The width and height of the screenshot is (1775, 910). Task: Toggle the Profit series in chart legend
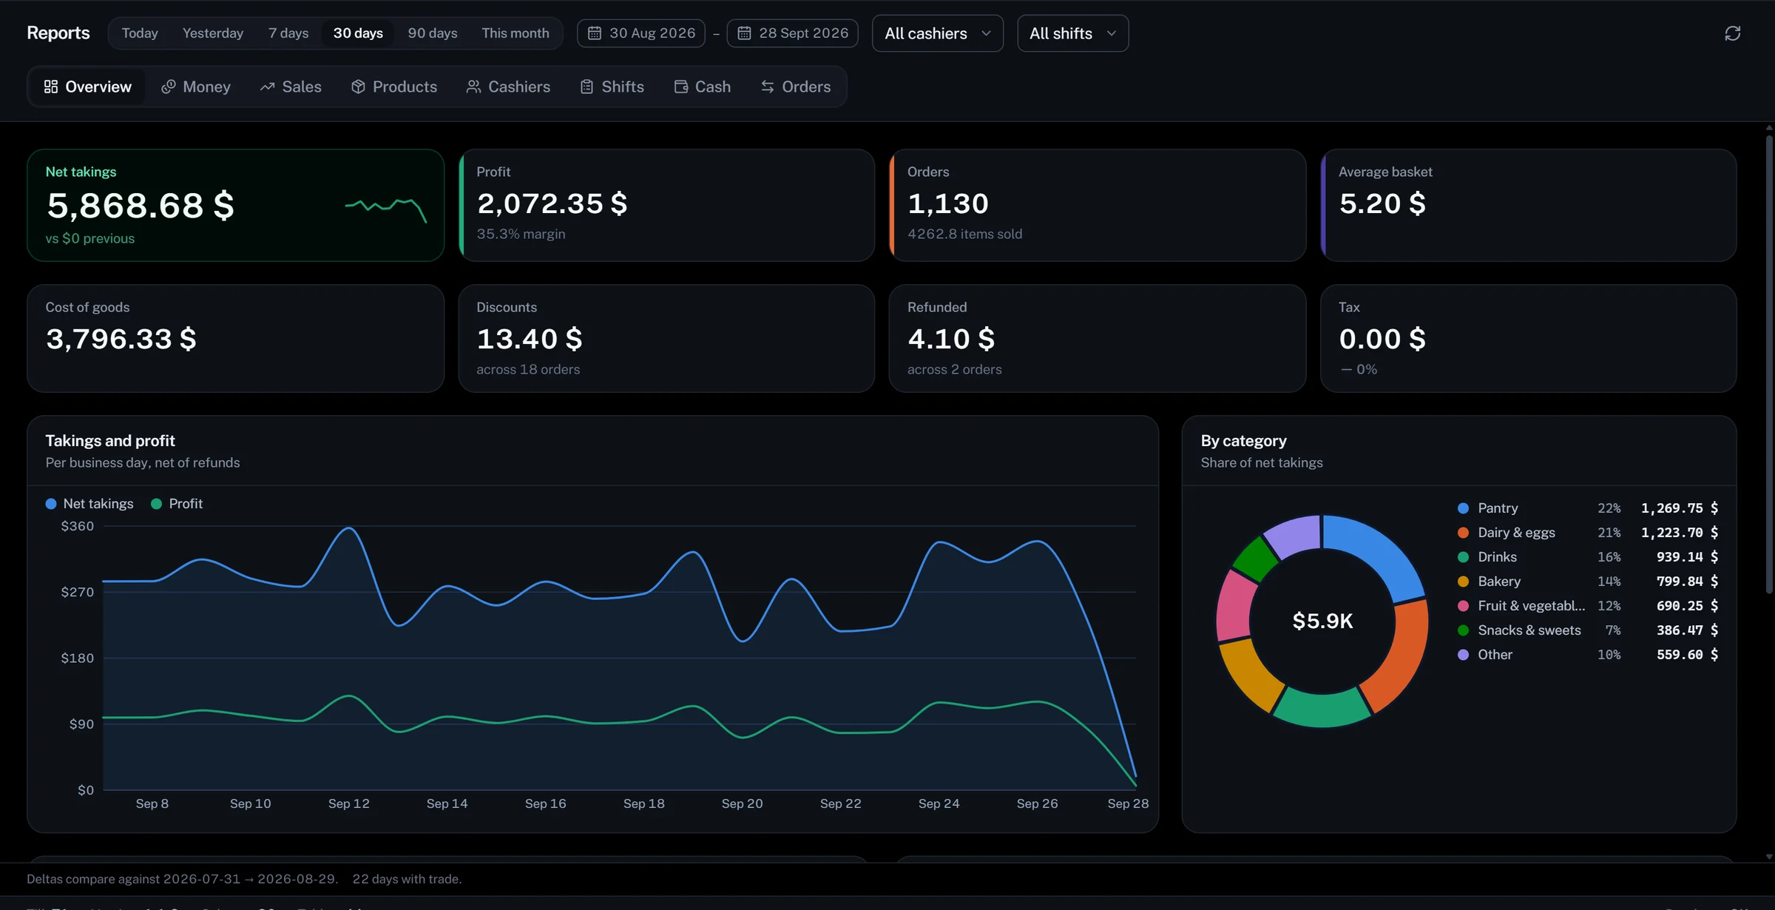click(177, 504)
